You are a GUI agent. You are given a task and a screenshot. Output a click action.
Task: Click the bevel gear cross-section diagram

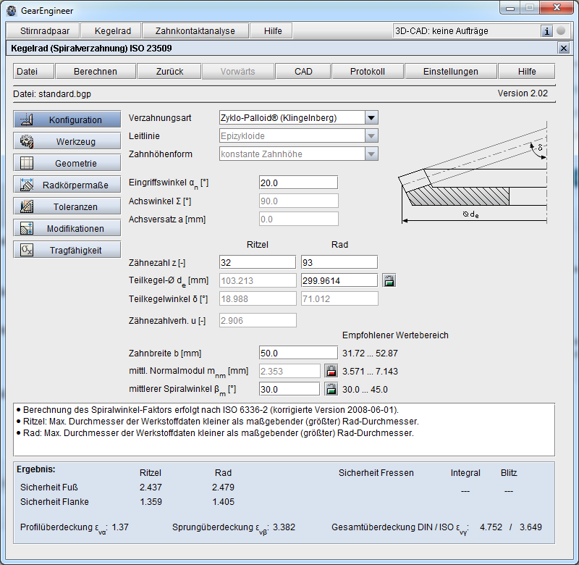(473, 173)
